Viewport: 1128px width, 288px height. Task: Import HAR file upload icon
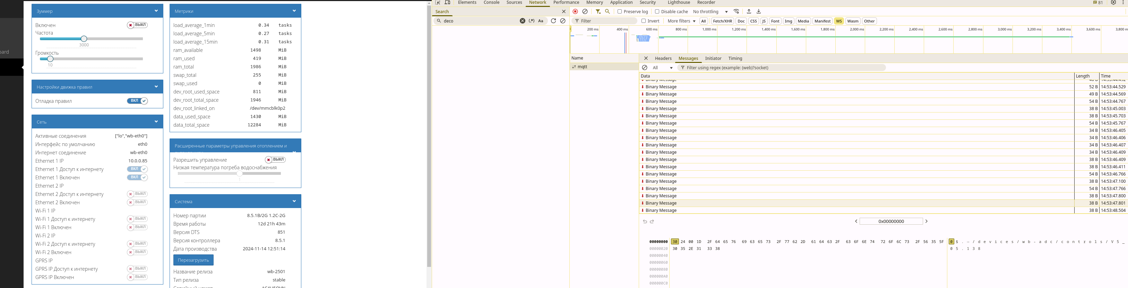click(x=749, y=12)
